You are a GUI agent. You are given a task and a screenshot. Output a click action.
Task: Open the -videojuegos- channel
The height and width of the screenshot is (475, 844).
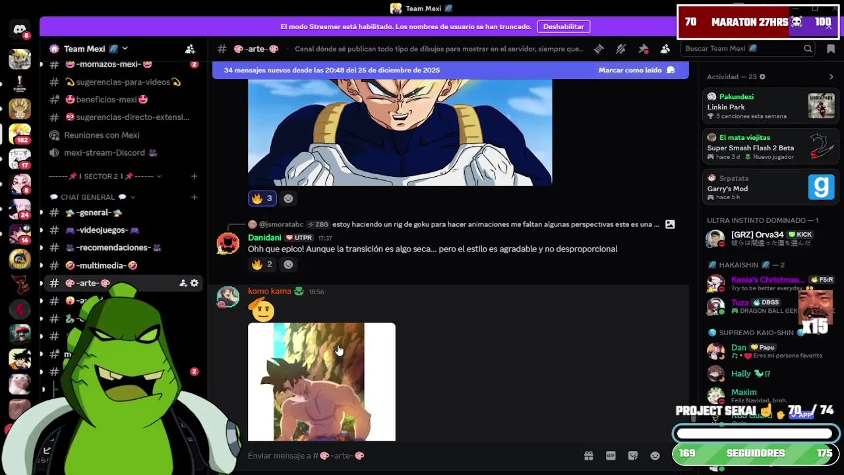(x=123, y=230)
